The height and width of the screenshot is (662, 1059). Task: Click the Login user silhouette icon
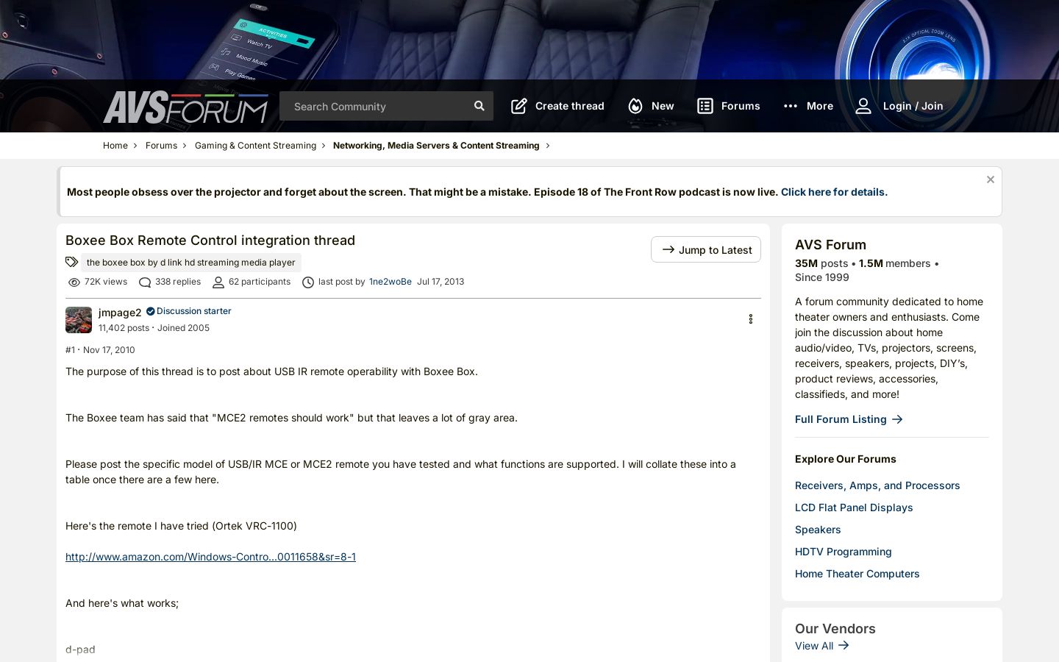point(863,106)
